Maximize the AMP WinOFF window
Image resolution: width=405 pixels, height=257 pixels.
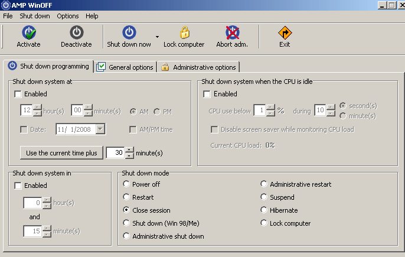click(x=391, y=5)
